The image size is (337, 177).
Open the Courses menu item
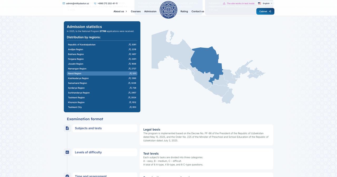click(x=136, y=11)
